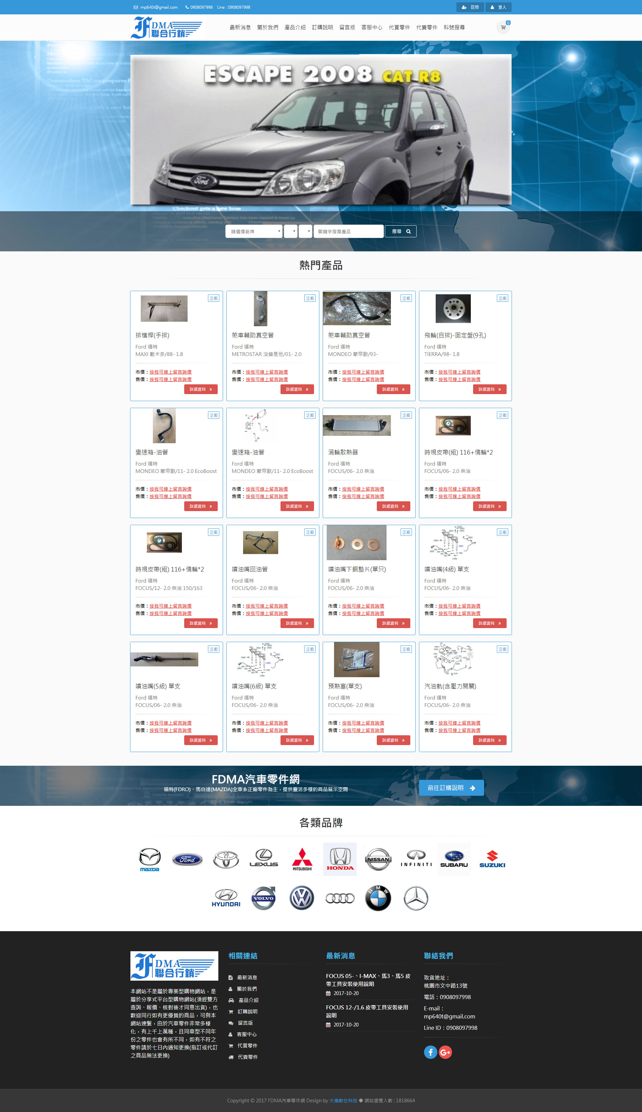Click the BMW brand logo

[x=378, y=898]
